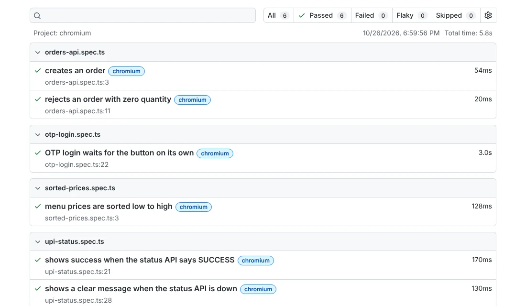Click the search magnifier icon

(x=37, y=16)
